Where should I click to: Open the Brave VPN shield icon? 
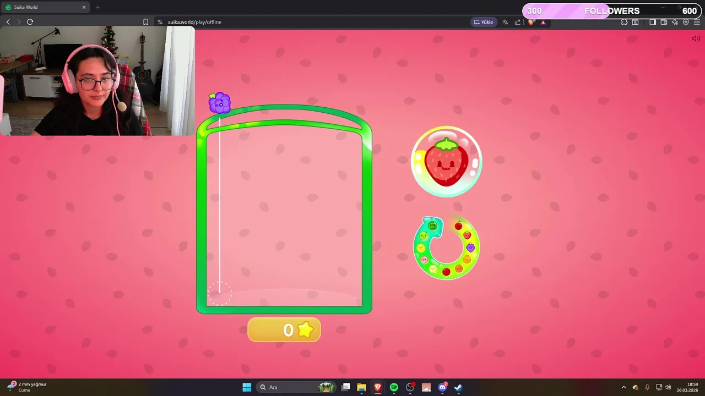point(686,22)
